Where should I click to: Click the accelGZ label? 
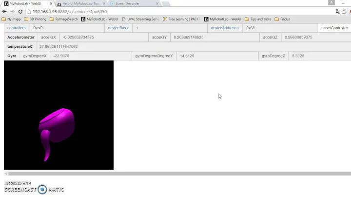click(270, 37)
